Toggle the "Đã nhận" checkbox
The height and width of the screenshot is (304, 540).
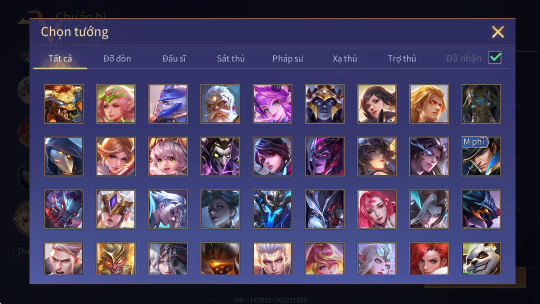(495, 58)
